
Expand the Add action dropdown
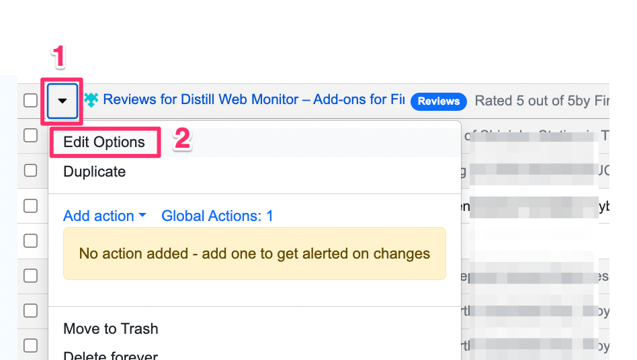(x=104, y=216)
